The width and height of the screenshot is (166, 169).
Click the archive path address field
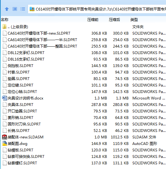97,9
